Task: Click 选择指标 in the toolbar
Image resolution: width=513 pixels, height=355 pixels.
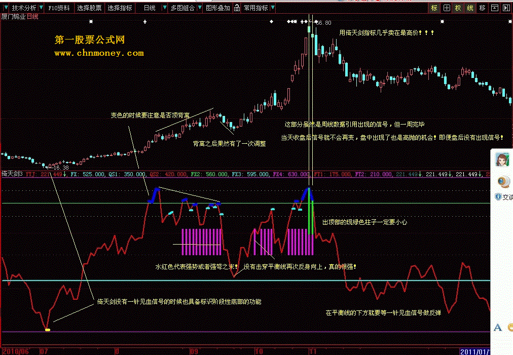Action: tap(120, 8)
